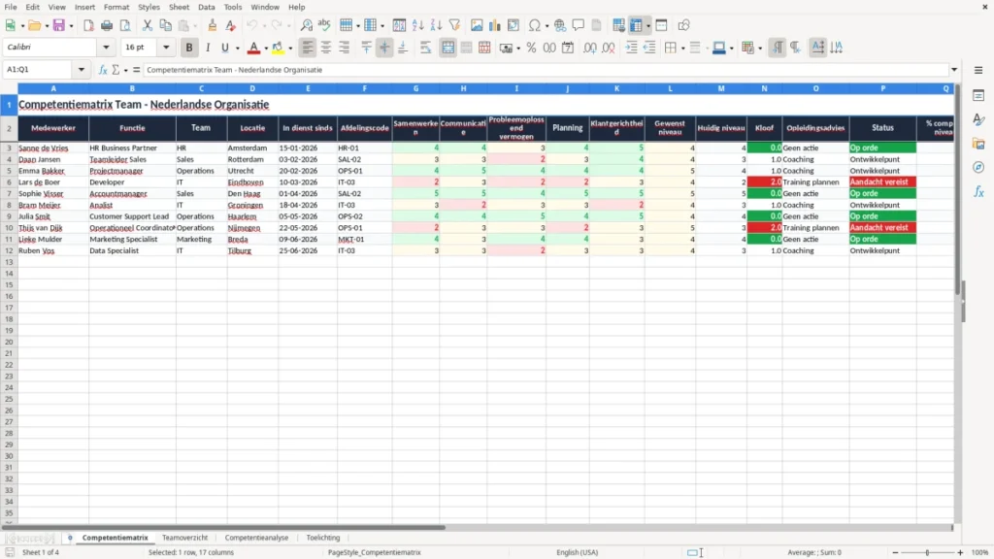
Task: Toggle Align Right
Action: pyautogui.click(x=345, y=48)
